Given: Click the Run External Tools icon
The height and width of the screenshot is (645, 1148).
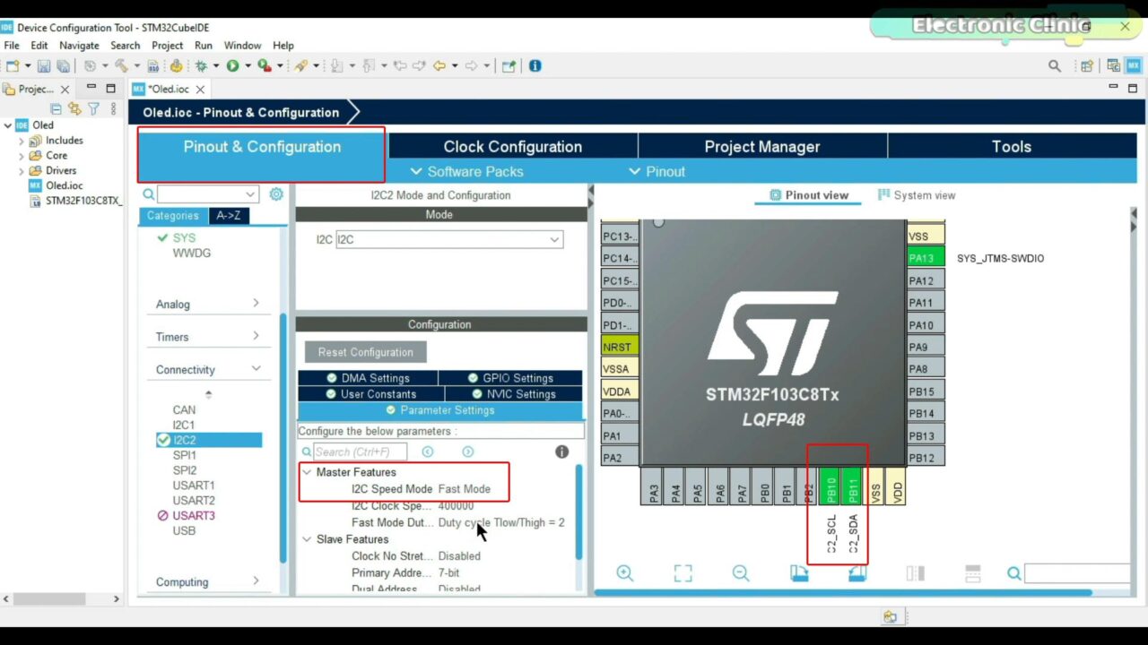Looking at the screenshot, I should click(264, 66).
